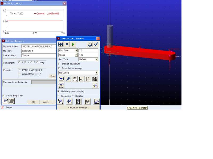
Task: Open the End Time dropdown
Action: point(76,50)
